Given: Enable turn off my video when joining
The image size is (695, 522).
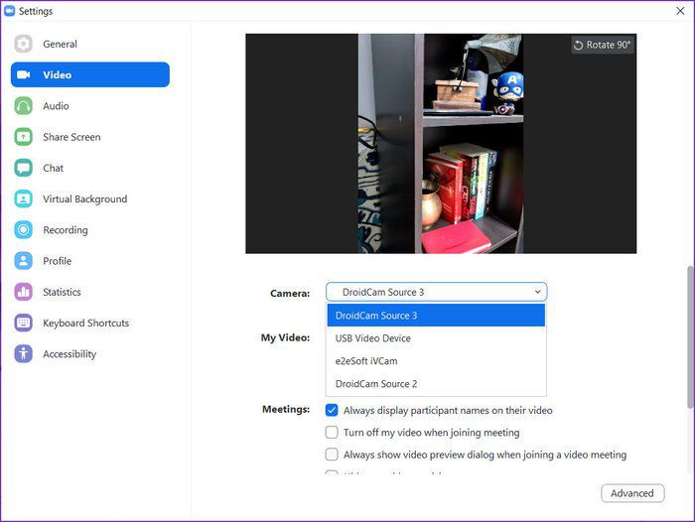Looking at the screenshot, I should coord(332,432).
